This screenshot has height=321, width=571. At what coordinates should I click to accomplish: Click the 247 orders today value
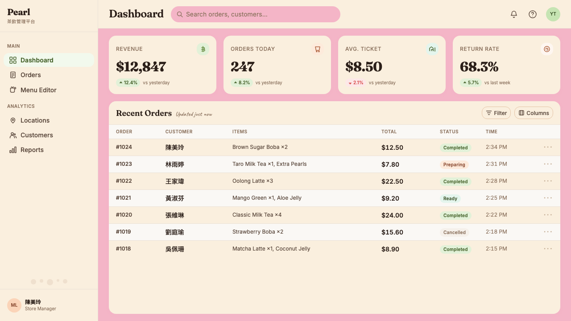click(x=242, y=67)
